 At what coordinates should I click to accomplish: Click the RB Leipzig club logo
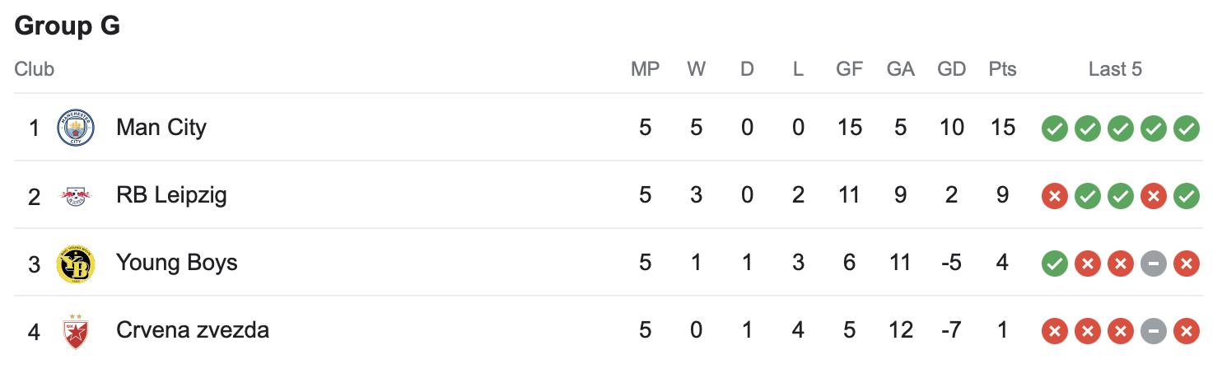click(76, 196)
